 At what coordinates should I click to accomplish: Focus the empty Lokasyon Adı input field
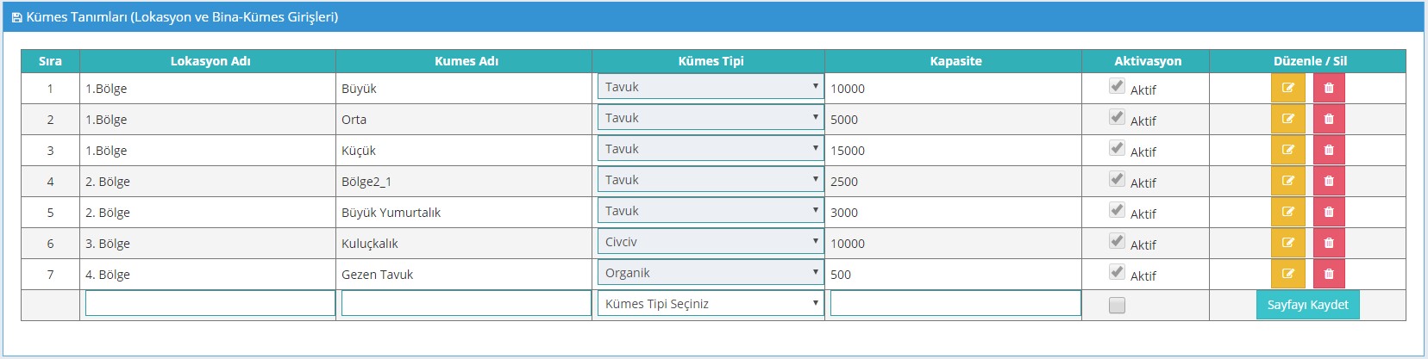tap(210, 303)
